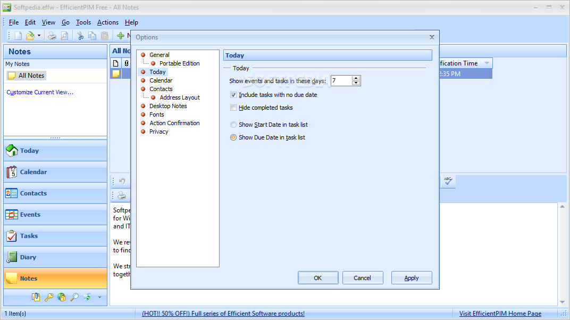The height and width of the screenshot is (320, 570).
Task: Click the document icon column header
Action: (x=115, y=63)
